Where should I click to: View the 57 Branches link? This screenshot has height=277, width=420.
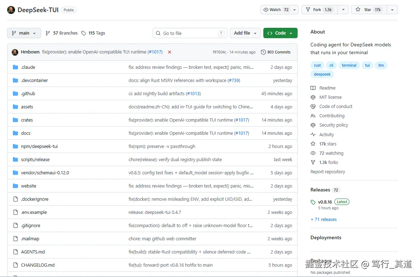62,33
